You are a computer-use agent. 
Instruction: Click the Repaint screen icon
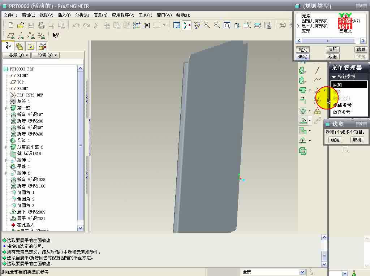[176, 25]
